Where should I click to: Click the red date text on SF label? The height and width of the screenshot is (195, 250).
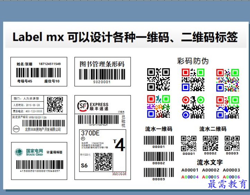(x=119, y=174)
